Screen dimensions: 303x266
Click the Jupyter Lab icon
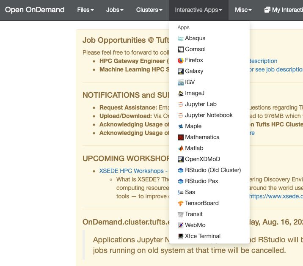[180, 104]
